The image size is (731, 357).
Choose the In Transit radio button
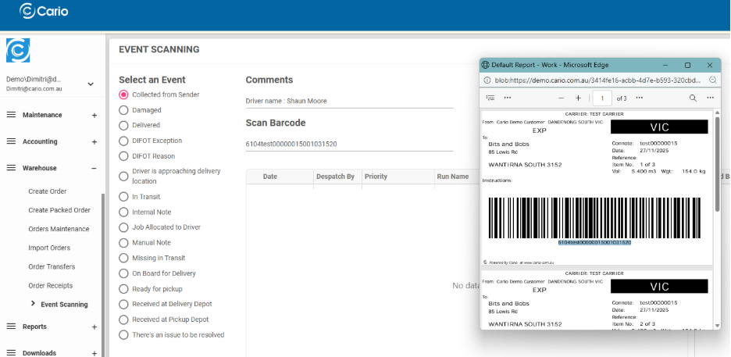(123, 197)
